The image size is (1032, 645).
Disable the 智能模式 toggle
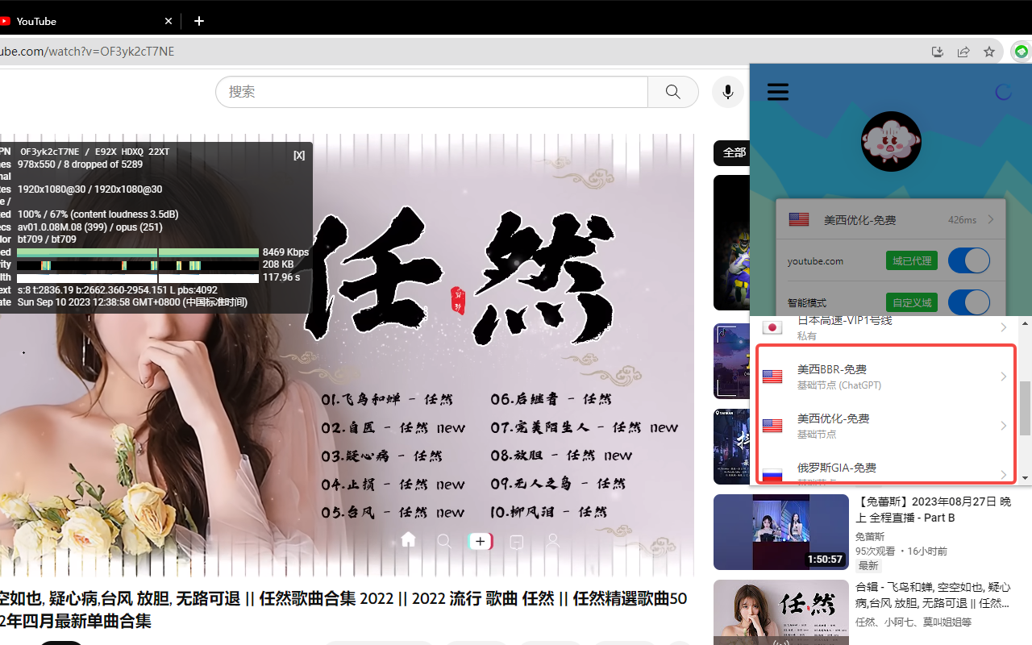967,302
